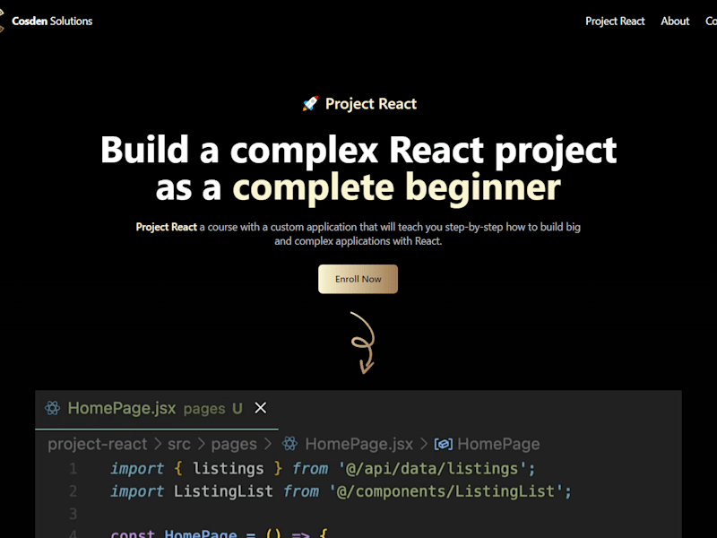Viewport: 717px width, 538px height.
Task: Open the Project React nav link
Action: click(615, 21)
